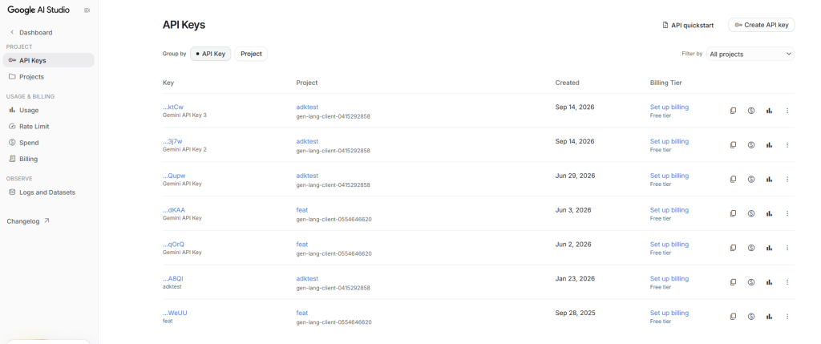The height and width of the screenshot is (344, 821).
Task: Open the Changelog link
Action: 28,221
